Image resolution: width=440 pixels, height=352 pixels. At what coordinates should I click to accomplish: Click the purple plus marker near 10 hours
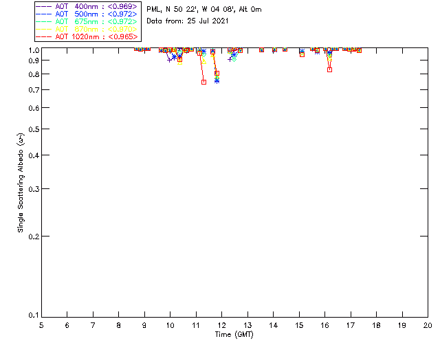[169, 60]
